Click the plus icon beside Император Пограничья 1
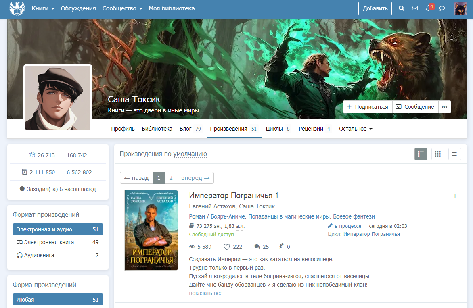 click(x=455, y=196)
